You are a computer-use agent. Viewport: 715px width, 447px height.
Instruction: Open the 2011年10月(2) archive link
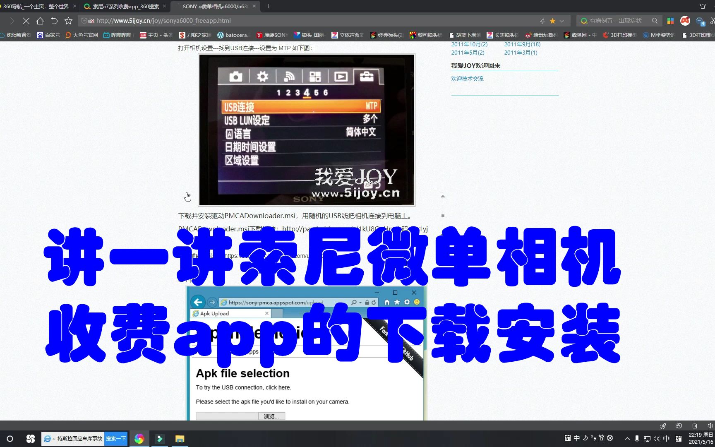point(469,44)
